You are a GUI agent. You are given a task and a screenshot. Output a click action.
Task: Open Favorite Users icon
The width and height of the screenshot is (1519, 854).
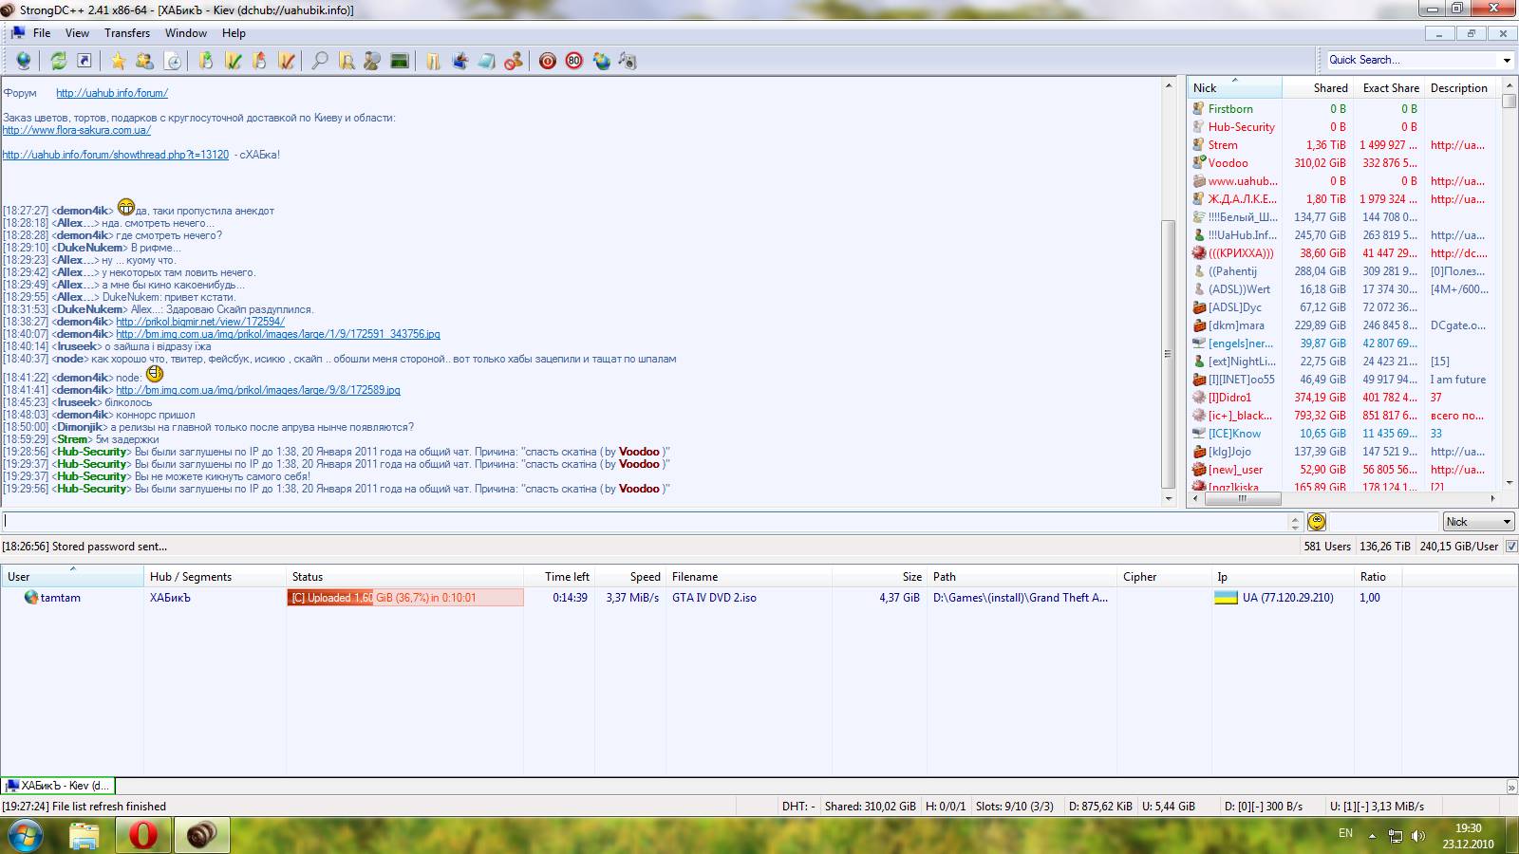[144, 61]
